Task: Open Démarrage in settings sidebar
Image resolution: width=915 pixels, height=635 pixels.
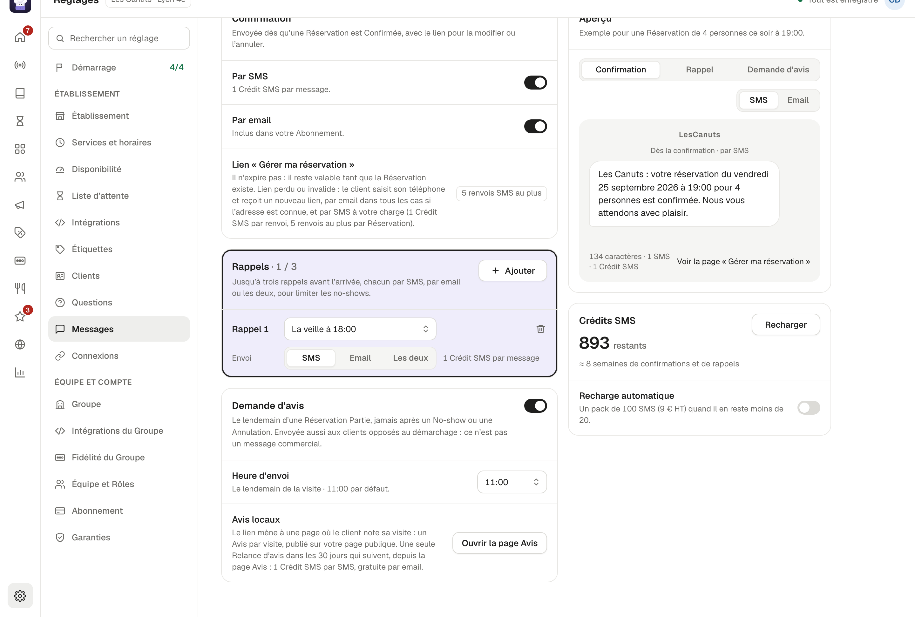Action: tap(119, 68)
